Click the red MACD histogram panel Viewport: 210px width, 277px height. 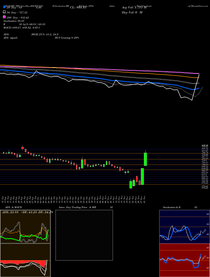[x=25, y=260]
